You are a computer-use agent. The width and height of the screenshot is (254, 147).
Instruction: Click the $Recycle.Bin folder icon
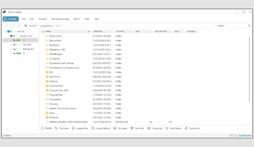click(x=47, y=40)
